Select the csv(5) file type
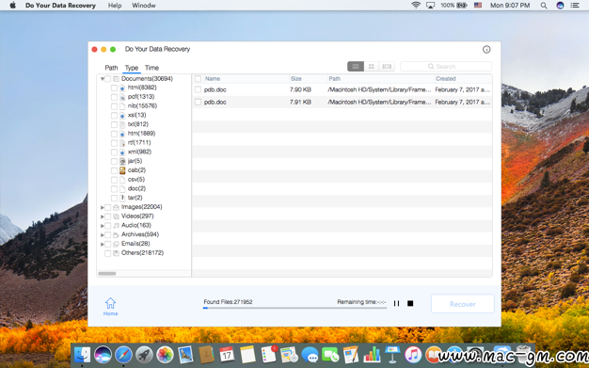The height and width of the screenshot is (368, 589). coord(136,180)
